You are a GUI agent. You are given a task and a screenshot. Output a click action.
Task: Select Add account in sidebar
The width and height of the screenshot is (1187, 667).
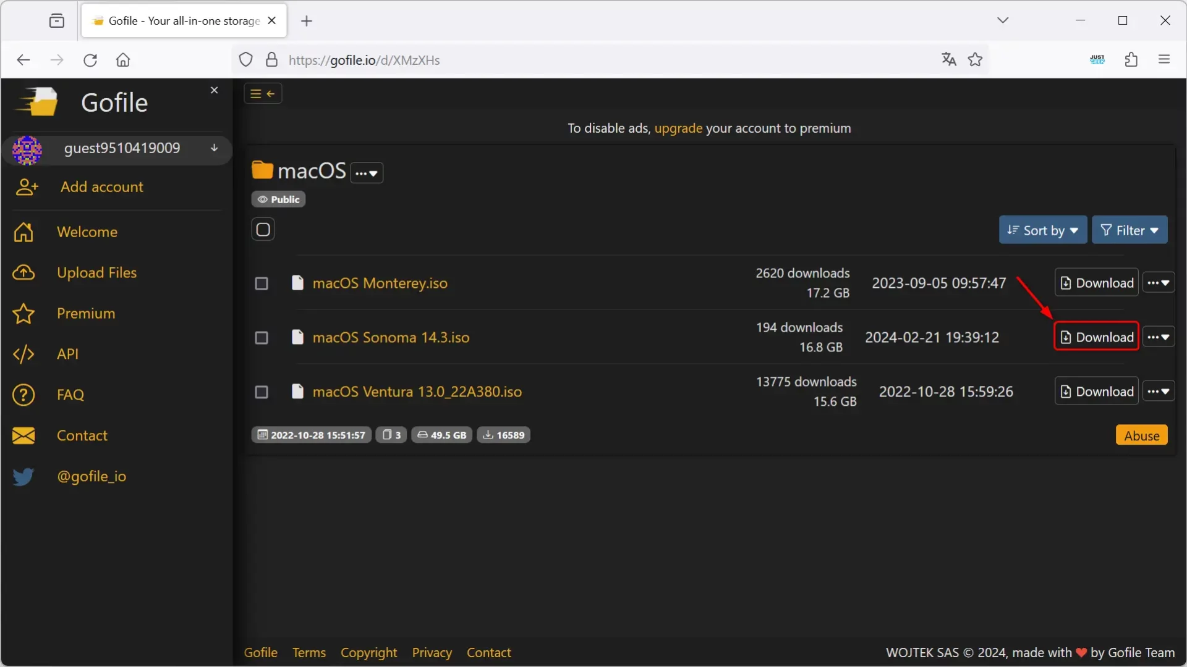point(101,187)
